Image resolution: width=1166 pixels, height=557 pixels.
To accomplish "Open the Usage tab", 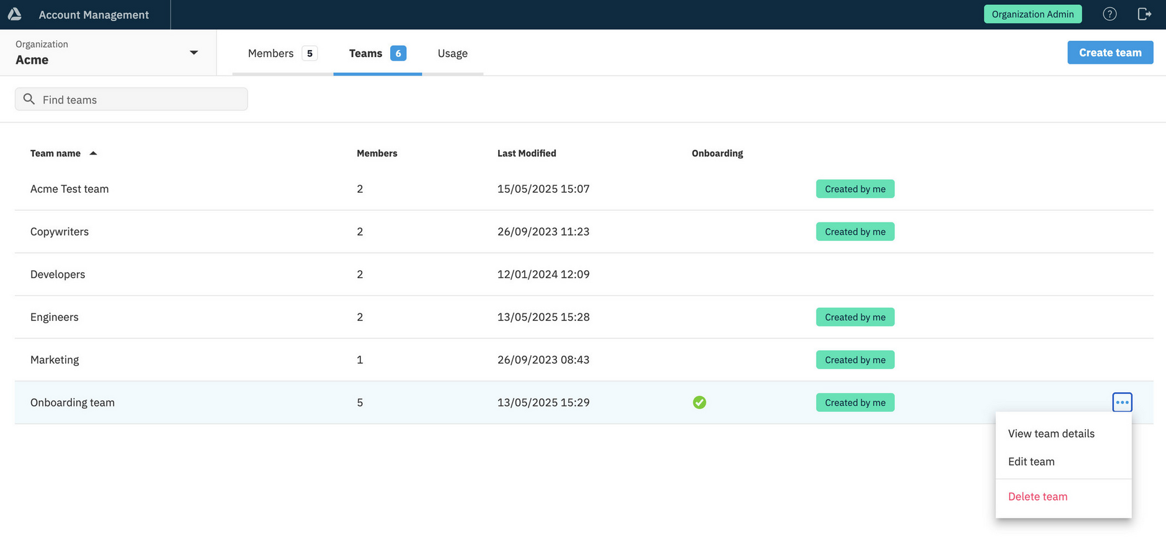I will (453, 53).
